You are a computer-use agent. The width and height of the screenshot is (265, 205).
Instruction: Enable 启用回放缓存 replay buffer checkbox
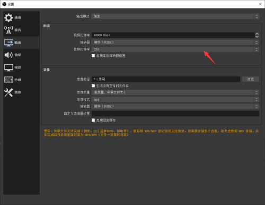click(x=93, y=120)
